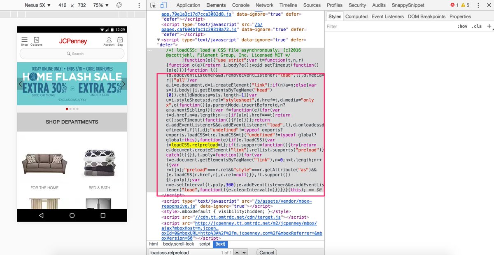Open the shopping Bag icon

tap(120, 41)
